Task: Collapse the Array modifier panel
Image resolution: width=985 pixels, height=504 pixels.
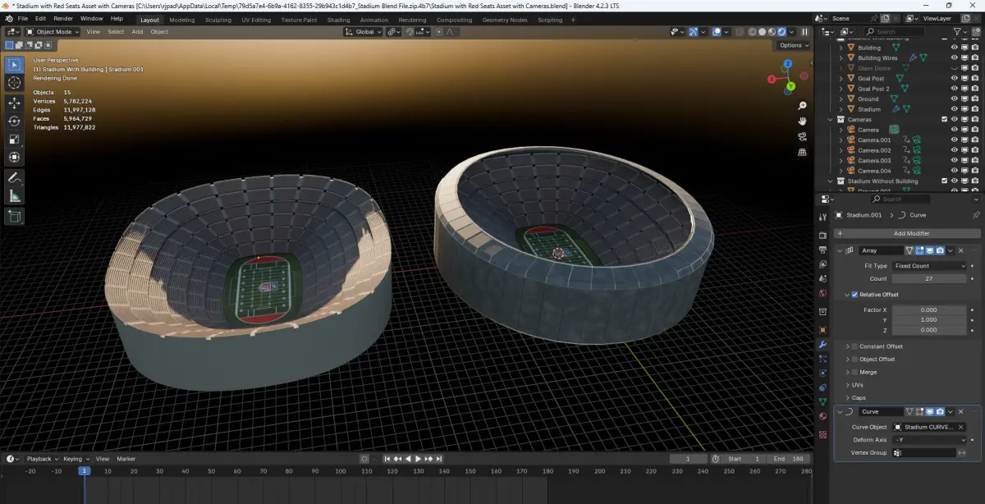Action: click(840, 250)
